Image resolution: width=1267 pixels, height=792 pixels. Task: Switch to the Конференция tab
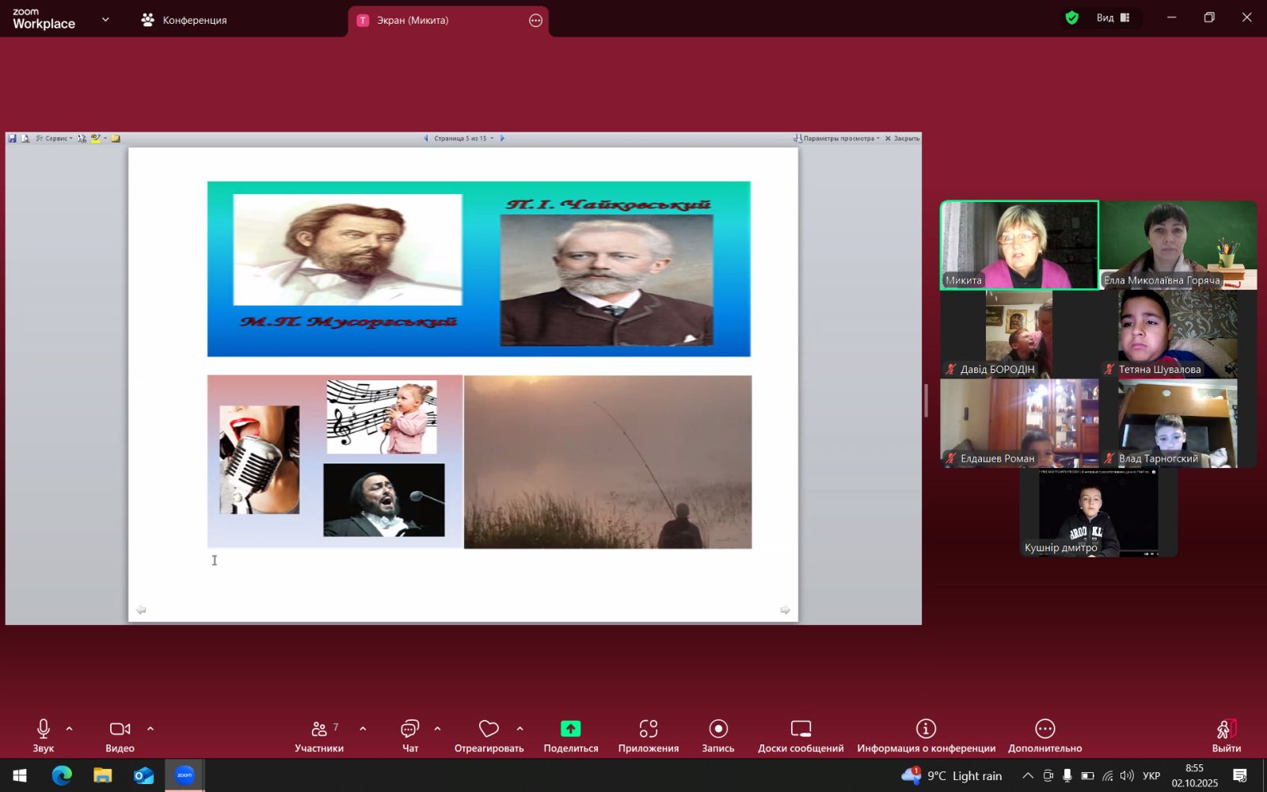click(x=184, y=21)
